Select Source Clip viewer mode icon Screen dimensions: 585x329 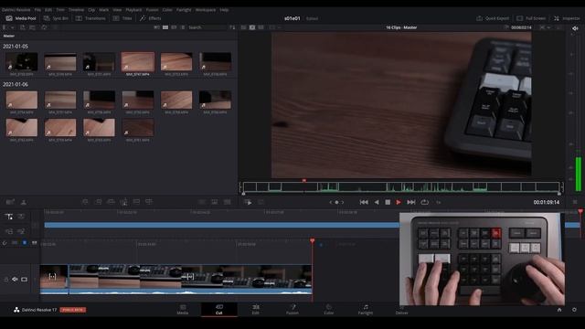click(243, 27)
